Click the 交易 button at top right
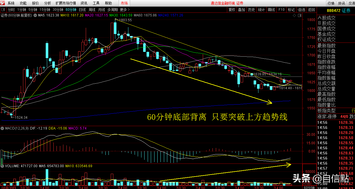 pyautogui.click(x=351, y=3)
